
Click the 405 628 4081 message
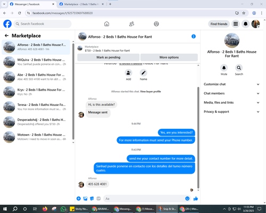point(97,184)
